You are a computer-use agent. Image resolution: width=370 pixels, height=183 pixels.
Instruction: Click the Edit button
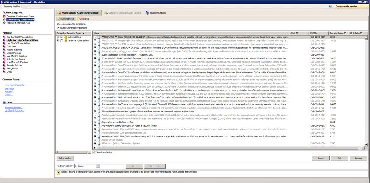point(339,158)
